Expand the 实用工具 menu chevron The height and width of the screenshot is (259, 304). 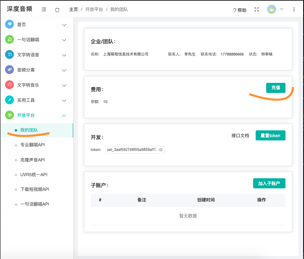click(64, 100)
